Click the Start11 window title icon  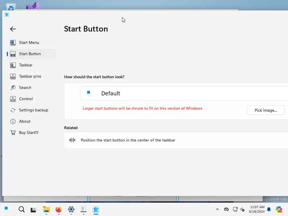tap(7, 14)
